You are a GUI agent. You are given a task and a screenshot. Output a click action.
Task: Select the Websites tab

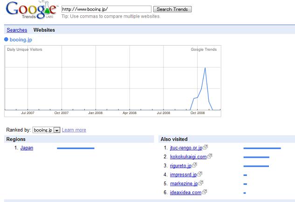(x=44, y=30)
